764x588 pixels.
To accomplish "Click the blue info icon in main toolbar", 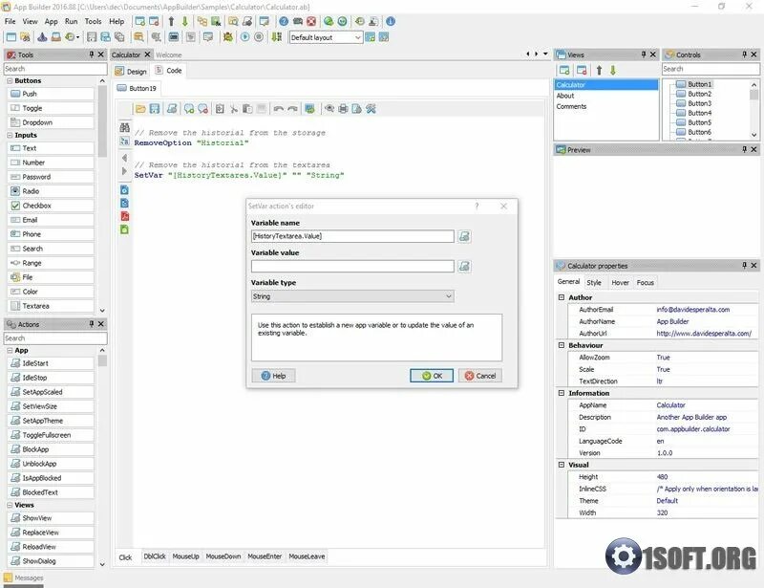I will point(391,21).
